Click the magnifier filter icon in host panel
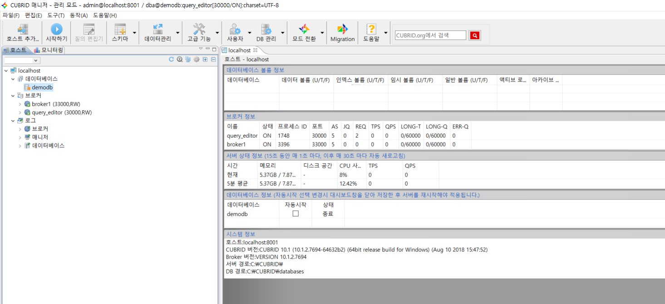The width and height of the screenshot is (665, 304). 180,59
